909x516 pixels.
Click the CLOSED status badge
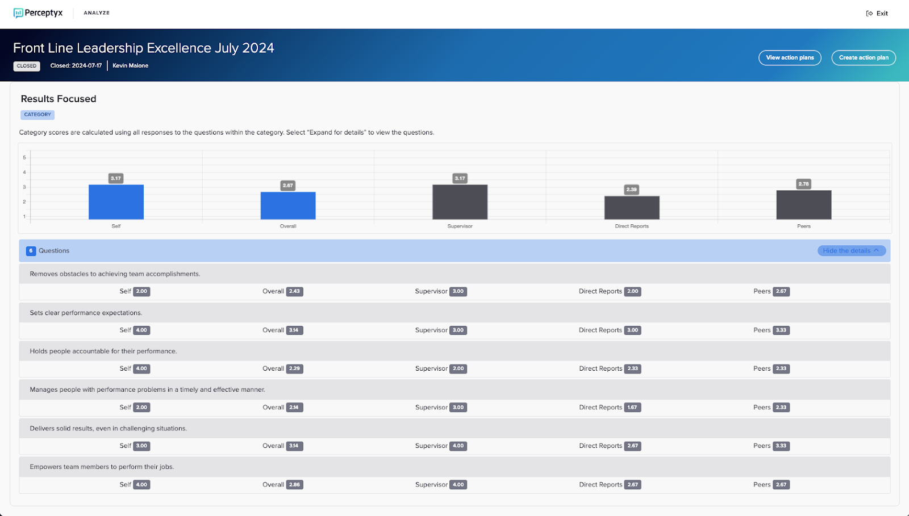(x=27, y=66)
